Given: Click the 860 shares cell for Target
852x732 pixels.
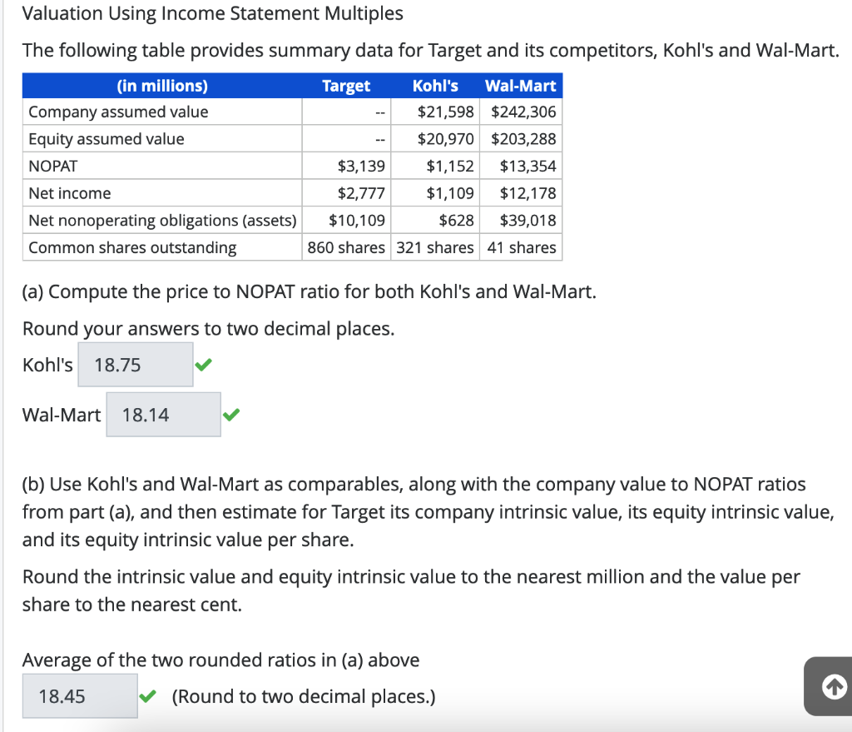Looking at the screenshot, I should (345, 246).
